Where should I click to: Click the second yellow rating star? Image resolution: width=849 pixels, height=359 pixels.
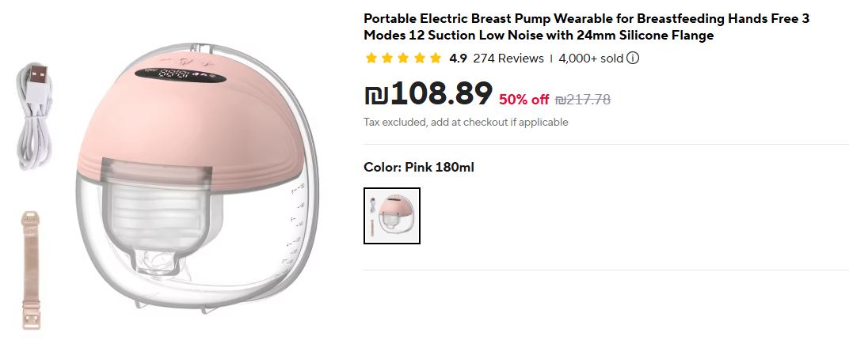[387, 58]
